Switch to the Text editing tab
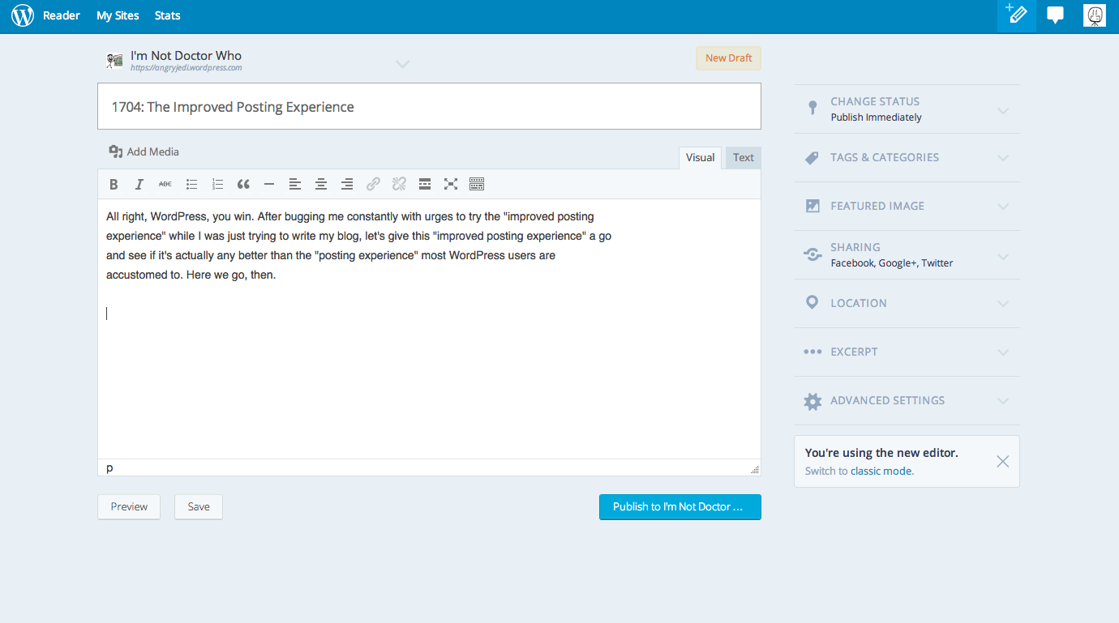This screenshot has height=623, width=1119. point(742,157)
